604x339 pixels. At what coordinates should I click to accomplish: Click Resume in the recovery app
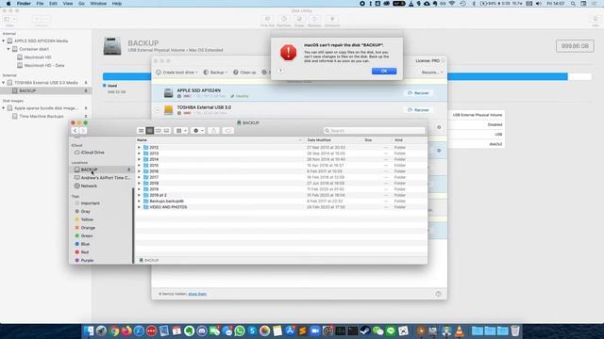(x=431, y=73)
